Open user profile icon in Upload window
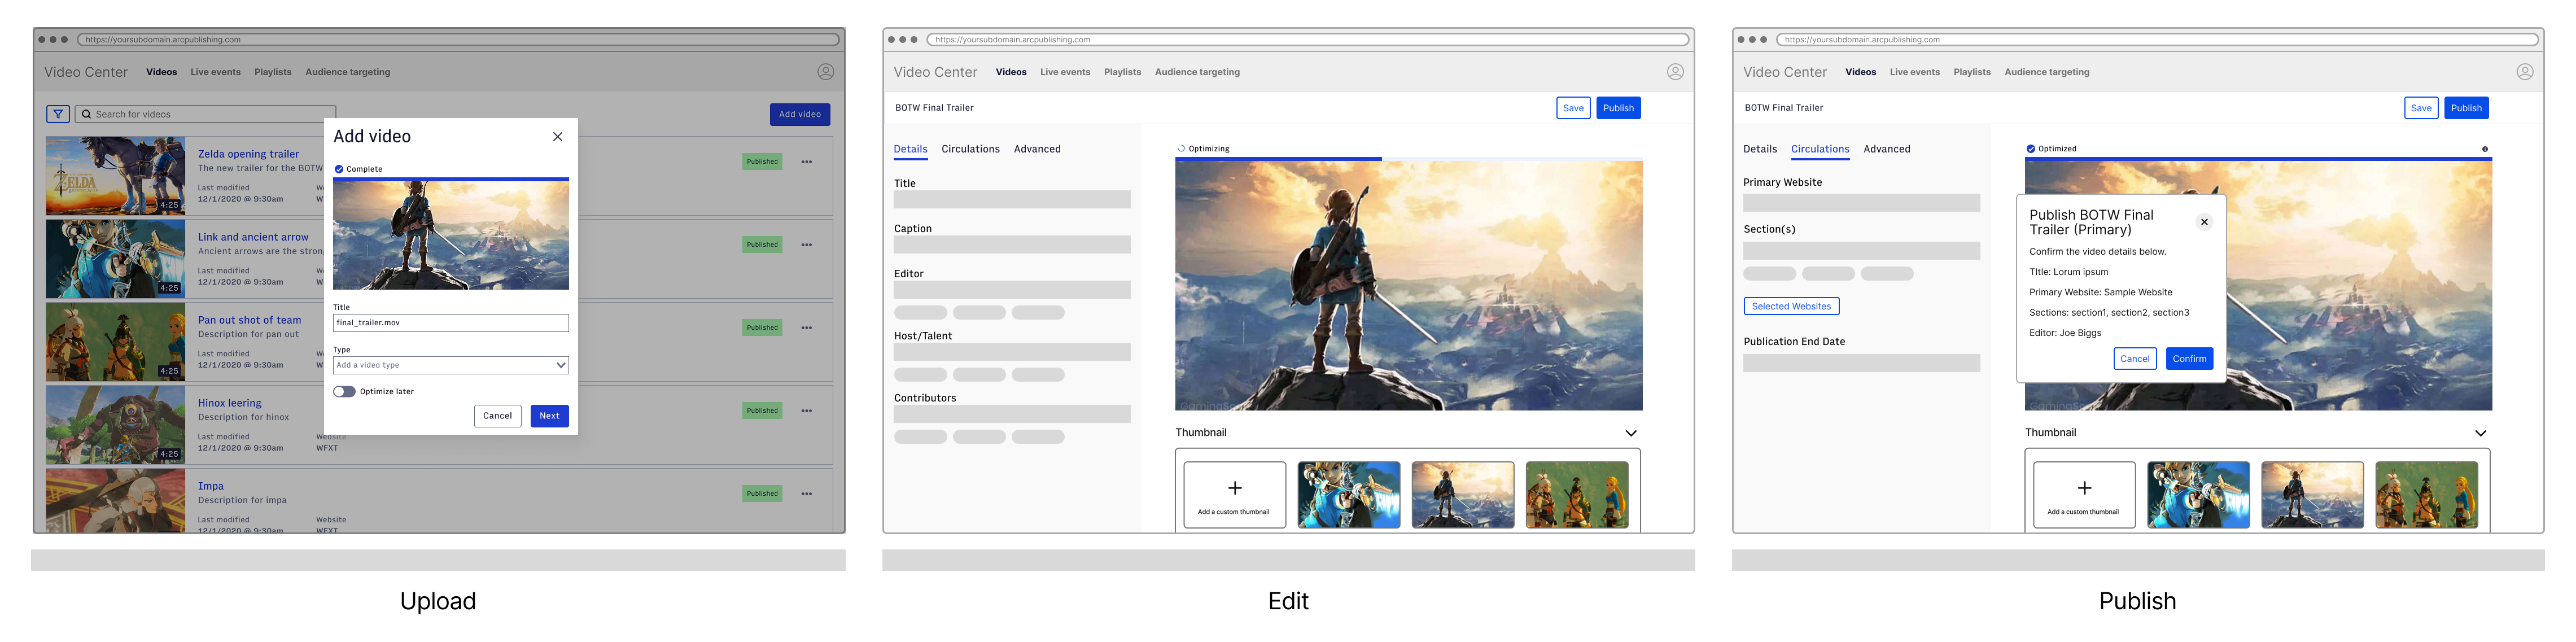 (825, 72)
